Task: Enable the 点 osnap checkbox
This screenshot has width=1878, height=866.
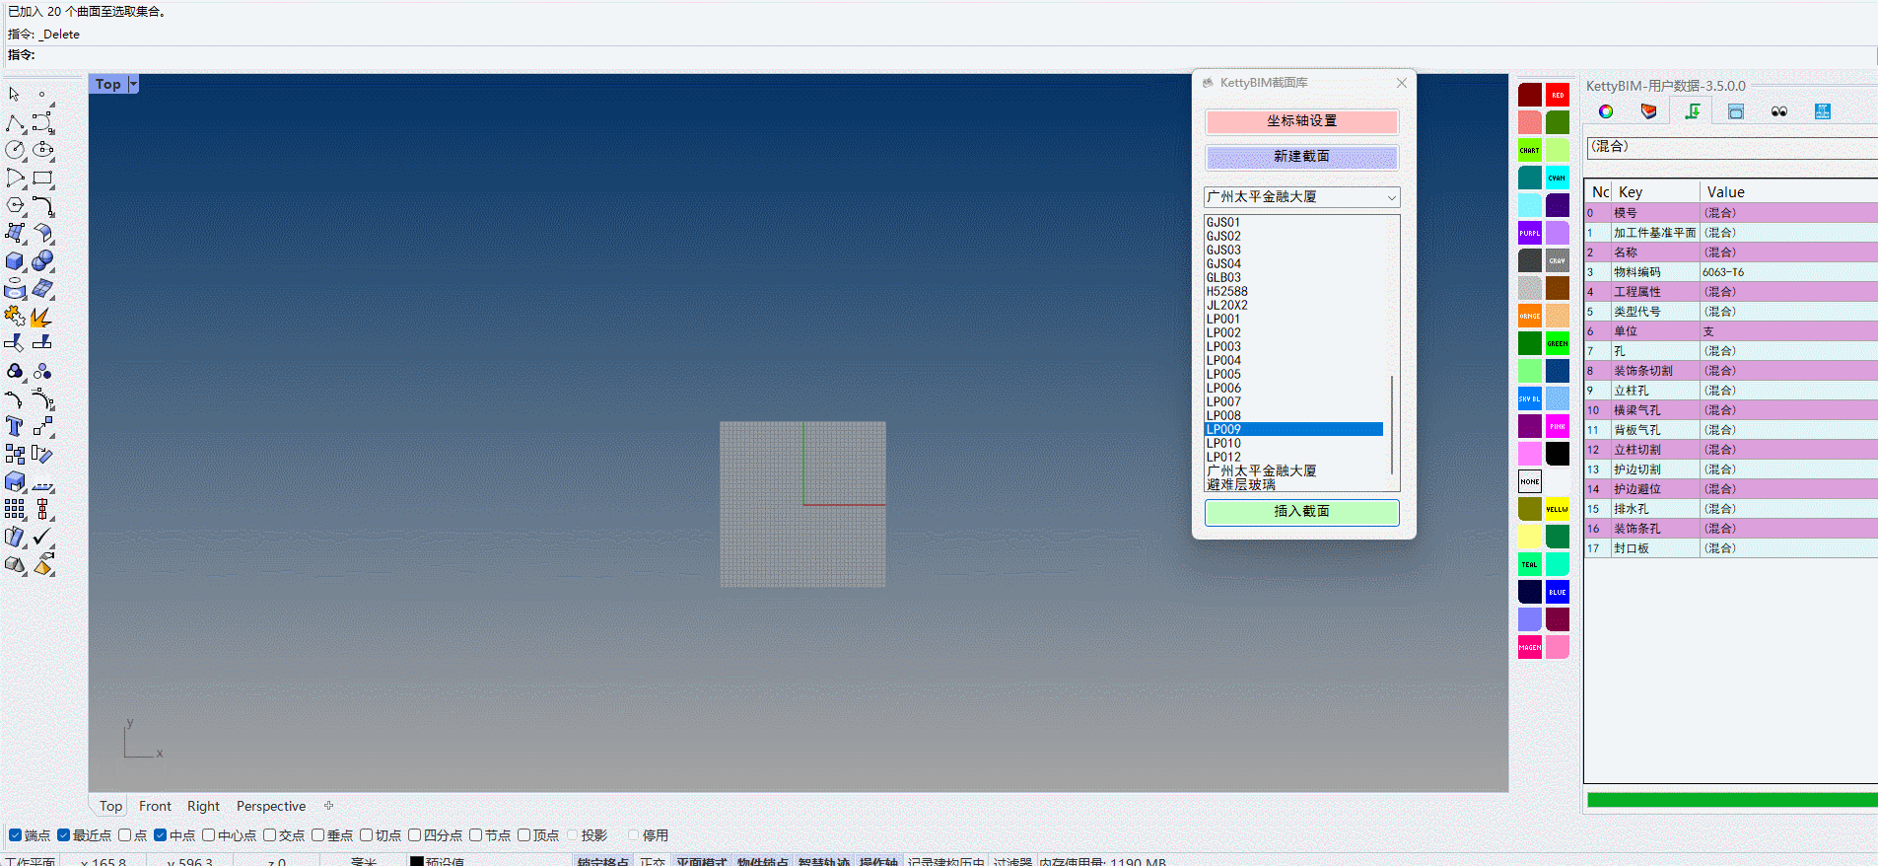Action: 124,835
